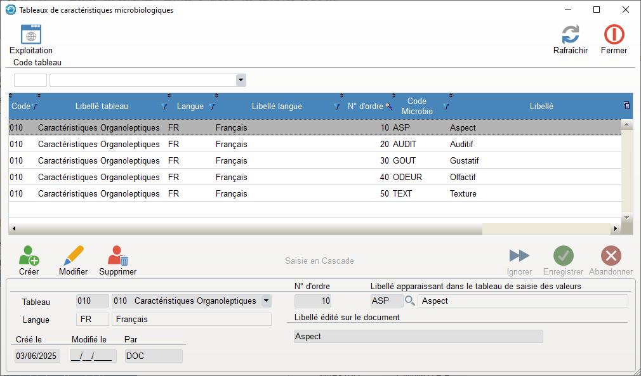Click the magnifier next to ASP code
The height and width of the screenshot is (376, 641).
coord(410,301)
